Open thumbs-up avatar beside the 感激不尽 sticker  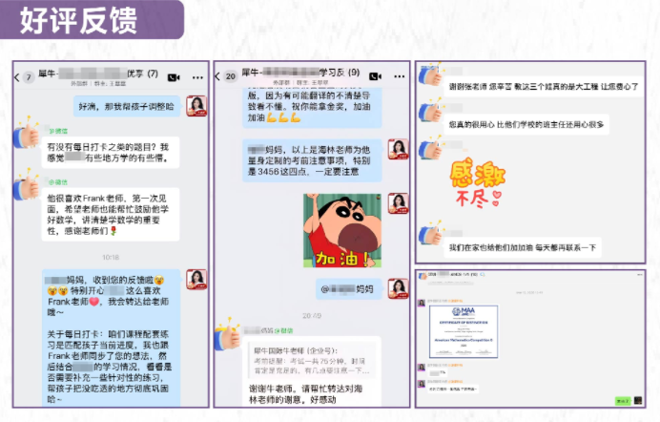pyautogui.click(x=430, y=148)
